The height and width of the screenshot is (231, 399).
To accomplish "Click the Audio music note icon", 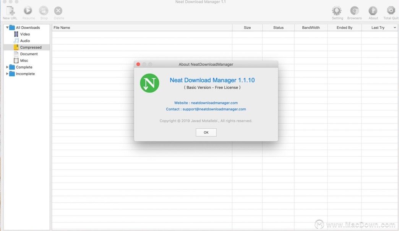I will (x=16, y=40).
